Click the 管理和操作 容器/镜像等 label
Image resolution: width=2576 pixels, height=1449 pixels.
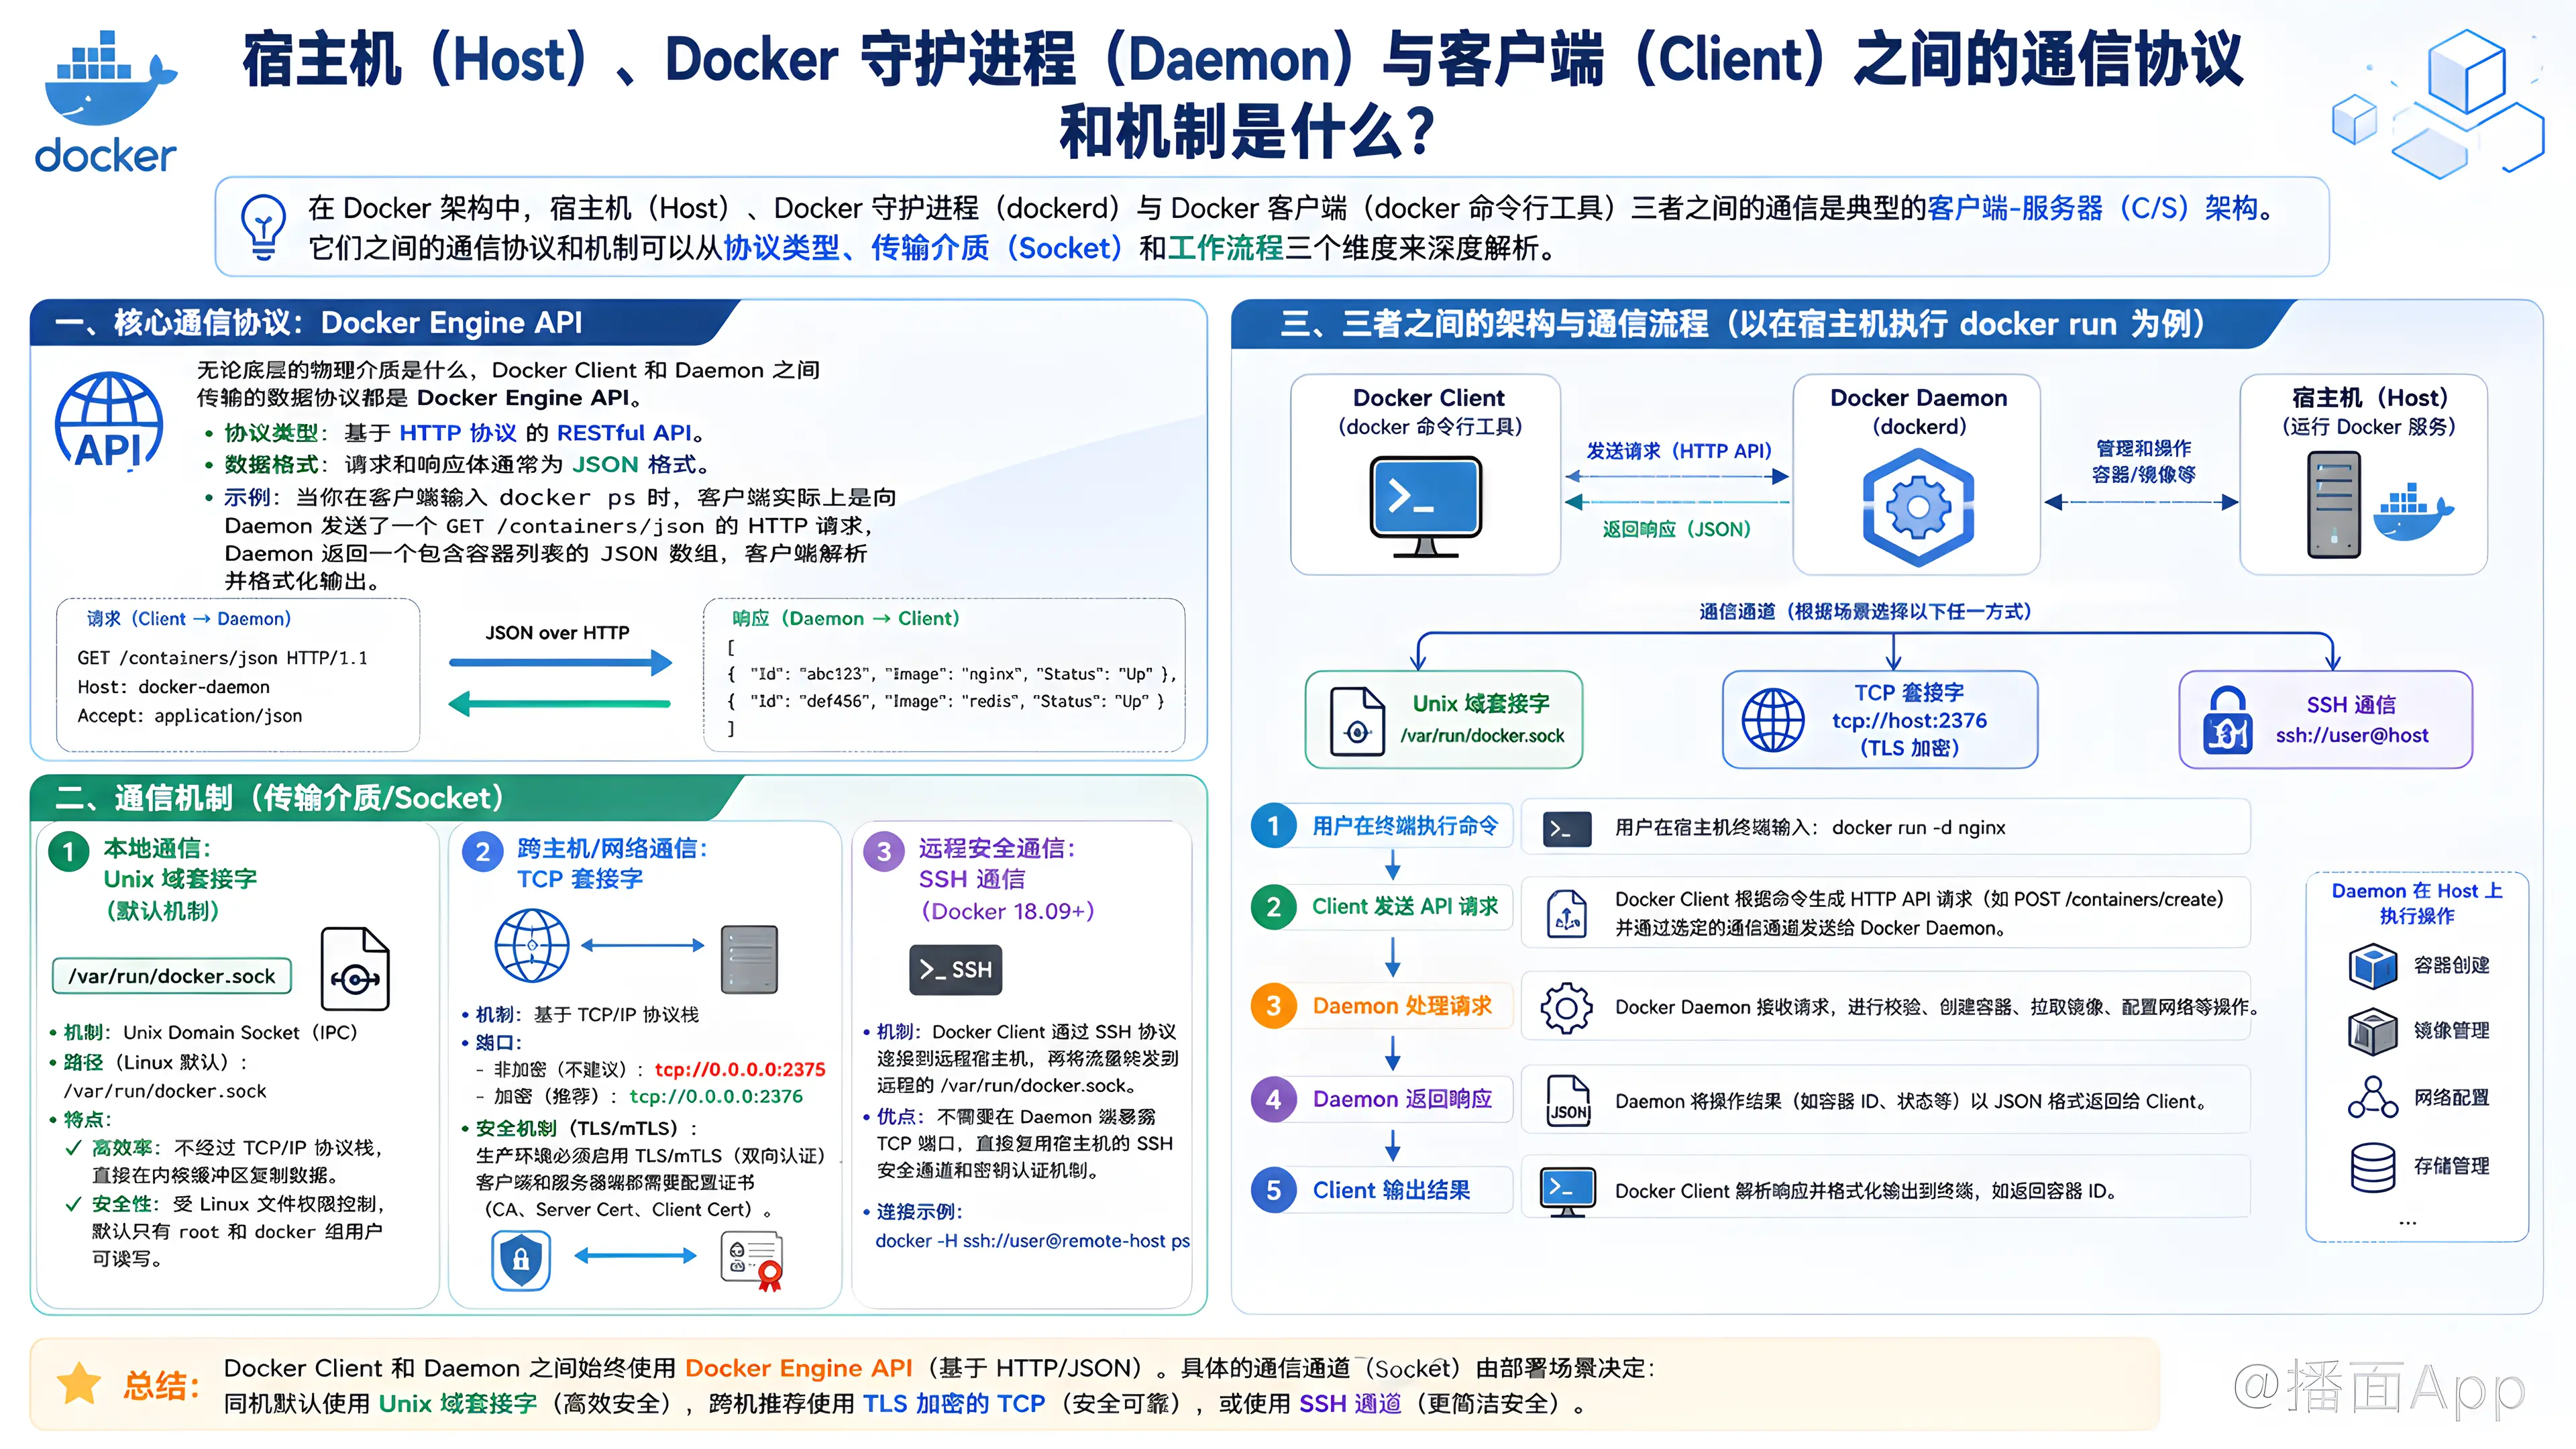coord(2143,461)
